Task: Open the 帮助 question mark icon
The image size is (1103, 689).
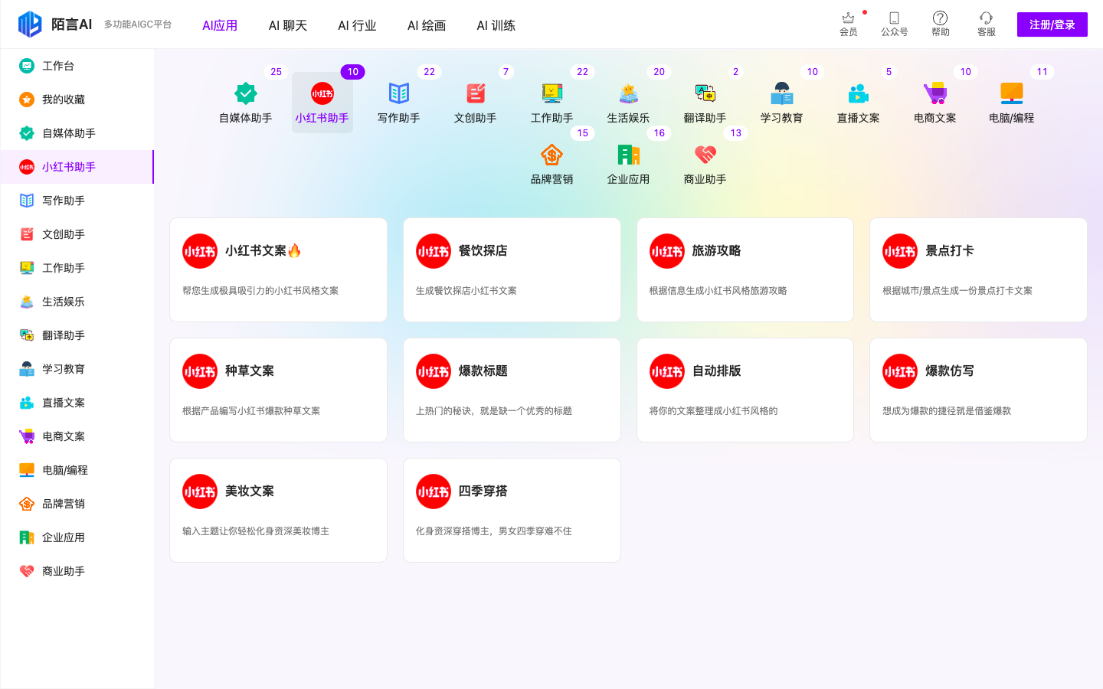Action: tap(940, 18)
